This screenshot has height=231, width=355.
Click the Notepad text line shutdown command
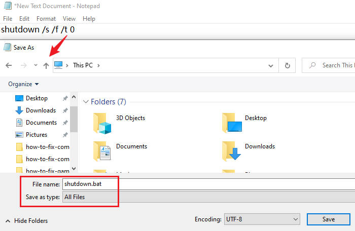(x=38, y=30)
